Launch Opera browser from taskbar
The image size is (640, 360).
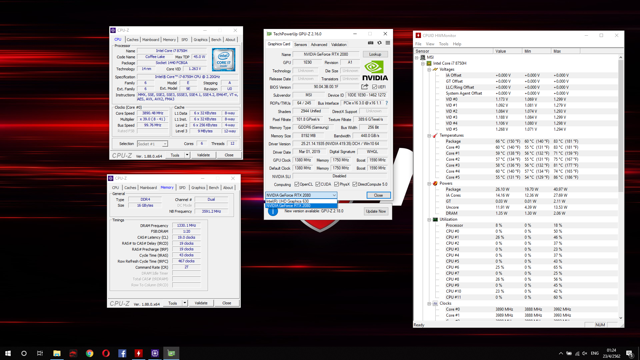(x=106, y=353)
